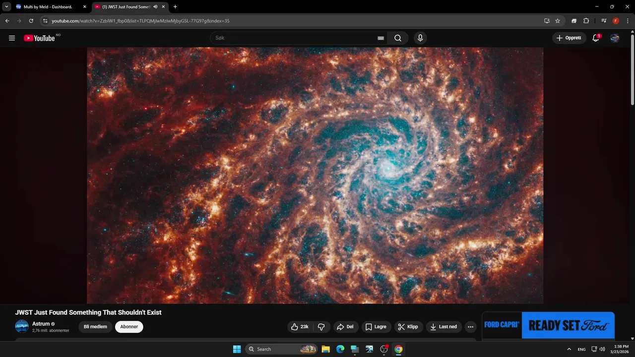This screenshot has height=357, width=635.
Task: Go to YouTube home via logo
Action: pos(39,38)
